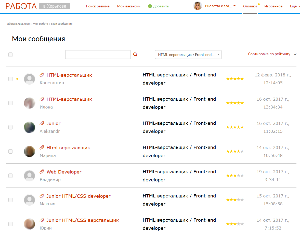Click Konstantin's default avatar icon
The width and height of the screenshot is (300, 240).
(29, 79)
